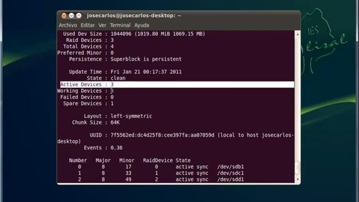
Task: Click the 'Preferred Minor : 0' line
Action: [85, 53]
